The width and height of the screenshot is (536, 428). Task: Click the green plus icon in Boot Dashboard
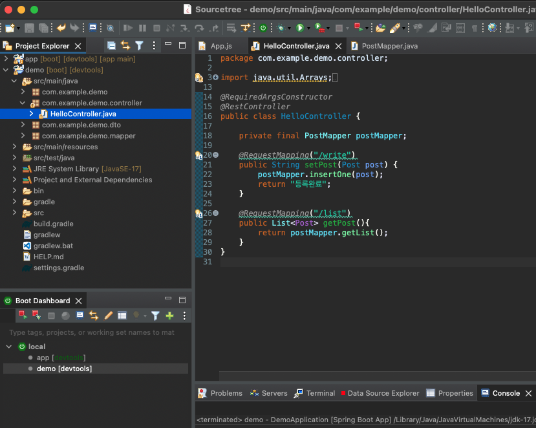coord(169,316)
